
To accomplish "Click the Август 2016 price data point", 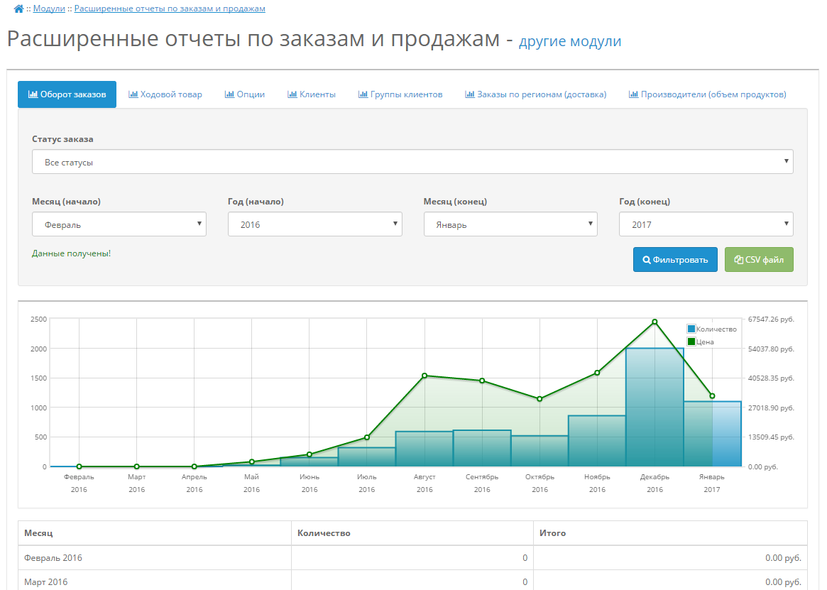I will (x=425, y=376).
